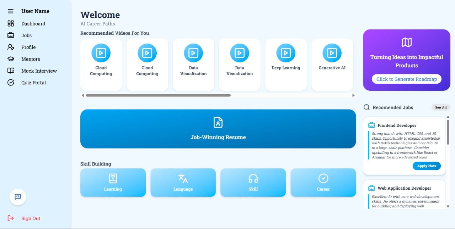Screen dimensions: 455x229
Task: Open the Dashboard from the sidebar
Action: pos(33,23)
